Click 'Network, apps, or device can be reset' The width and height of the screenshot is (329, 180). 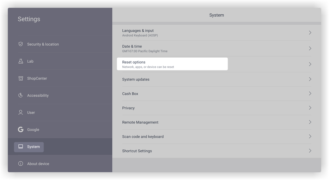coord(148,67)
